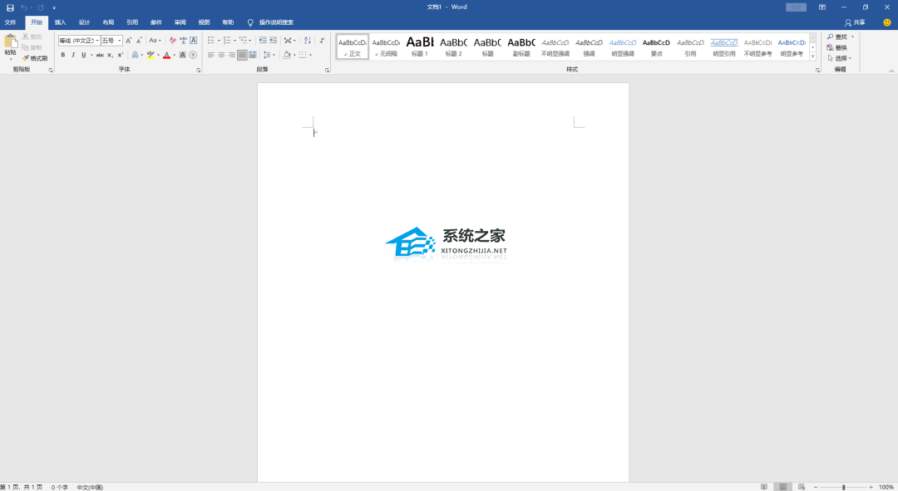Click the Line Spacing icon
This screenshot has height=491, width=898.
coord(266,55)
